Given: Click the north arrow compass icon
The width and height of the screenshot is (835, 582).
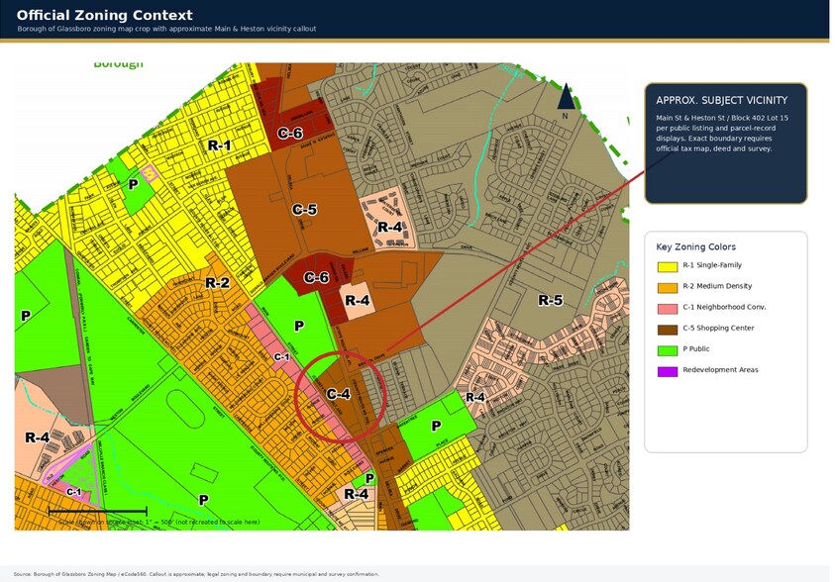Looking at the screenshot, I should point(566,97).
